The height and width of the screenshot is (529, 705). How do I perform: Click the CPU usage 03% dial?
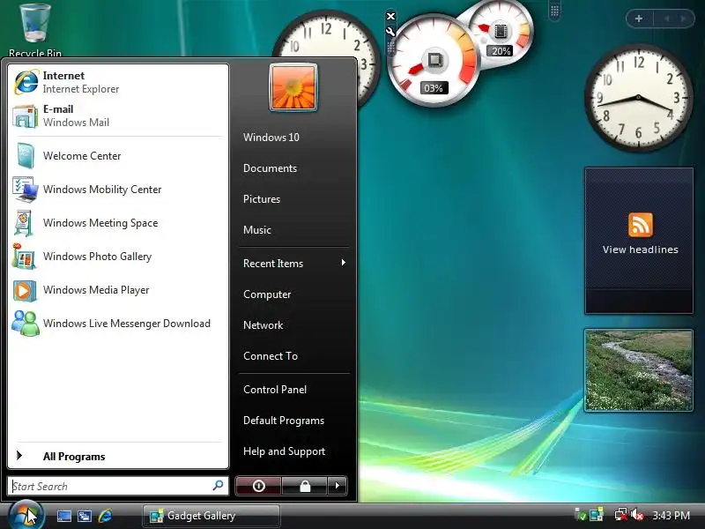click(x=434, y=61)
